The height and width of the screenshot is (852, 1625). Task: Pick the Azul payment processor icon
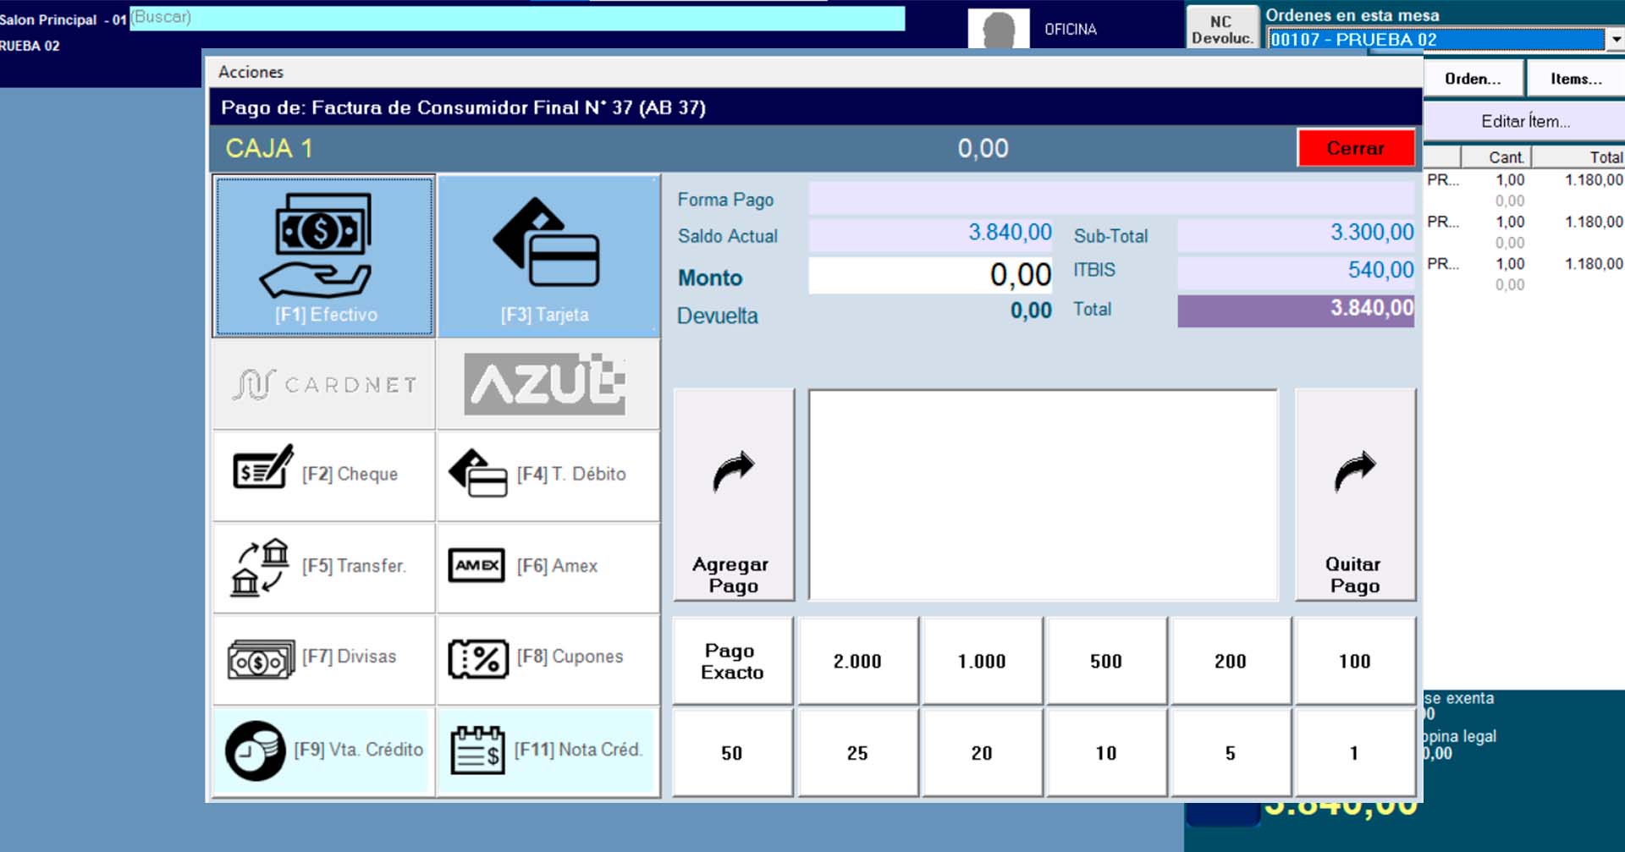coord(548,385)
